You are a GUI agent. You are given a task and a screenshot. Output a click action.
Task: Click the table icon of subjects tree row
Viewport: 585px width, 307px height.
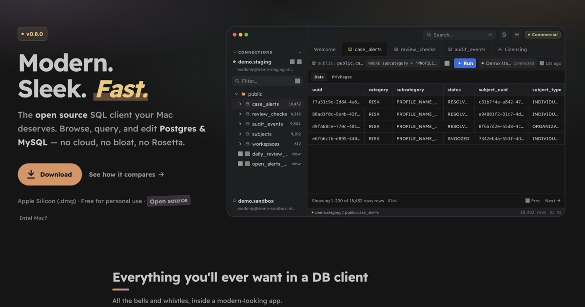248,134
